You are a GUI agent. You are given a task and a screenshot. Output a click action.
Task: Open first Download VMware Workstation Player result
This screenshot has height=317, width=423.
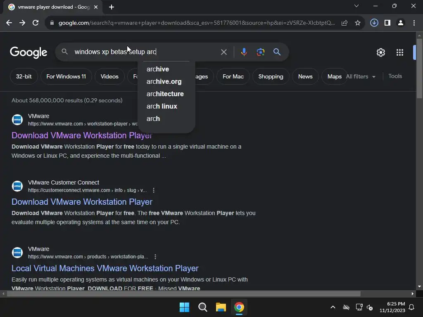(x=82, y=135)
